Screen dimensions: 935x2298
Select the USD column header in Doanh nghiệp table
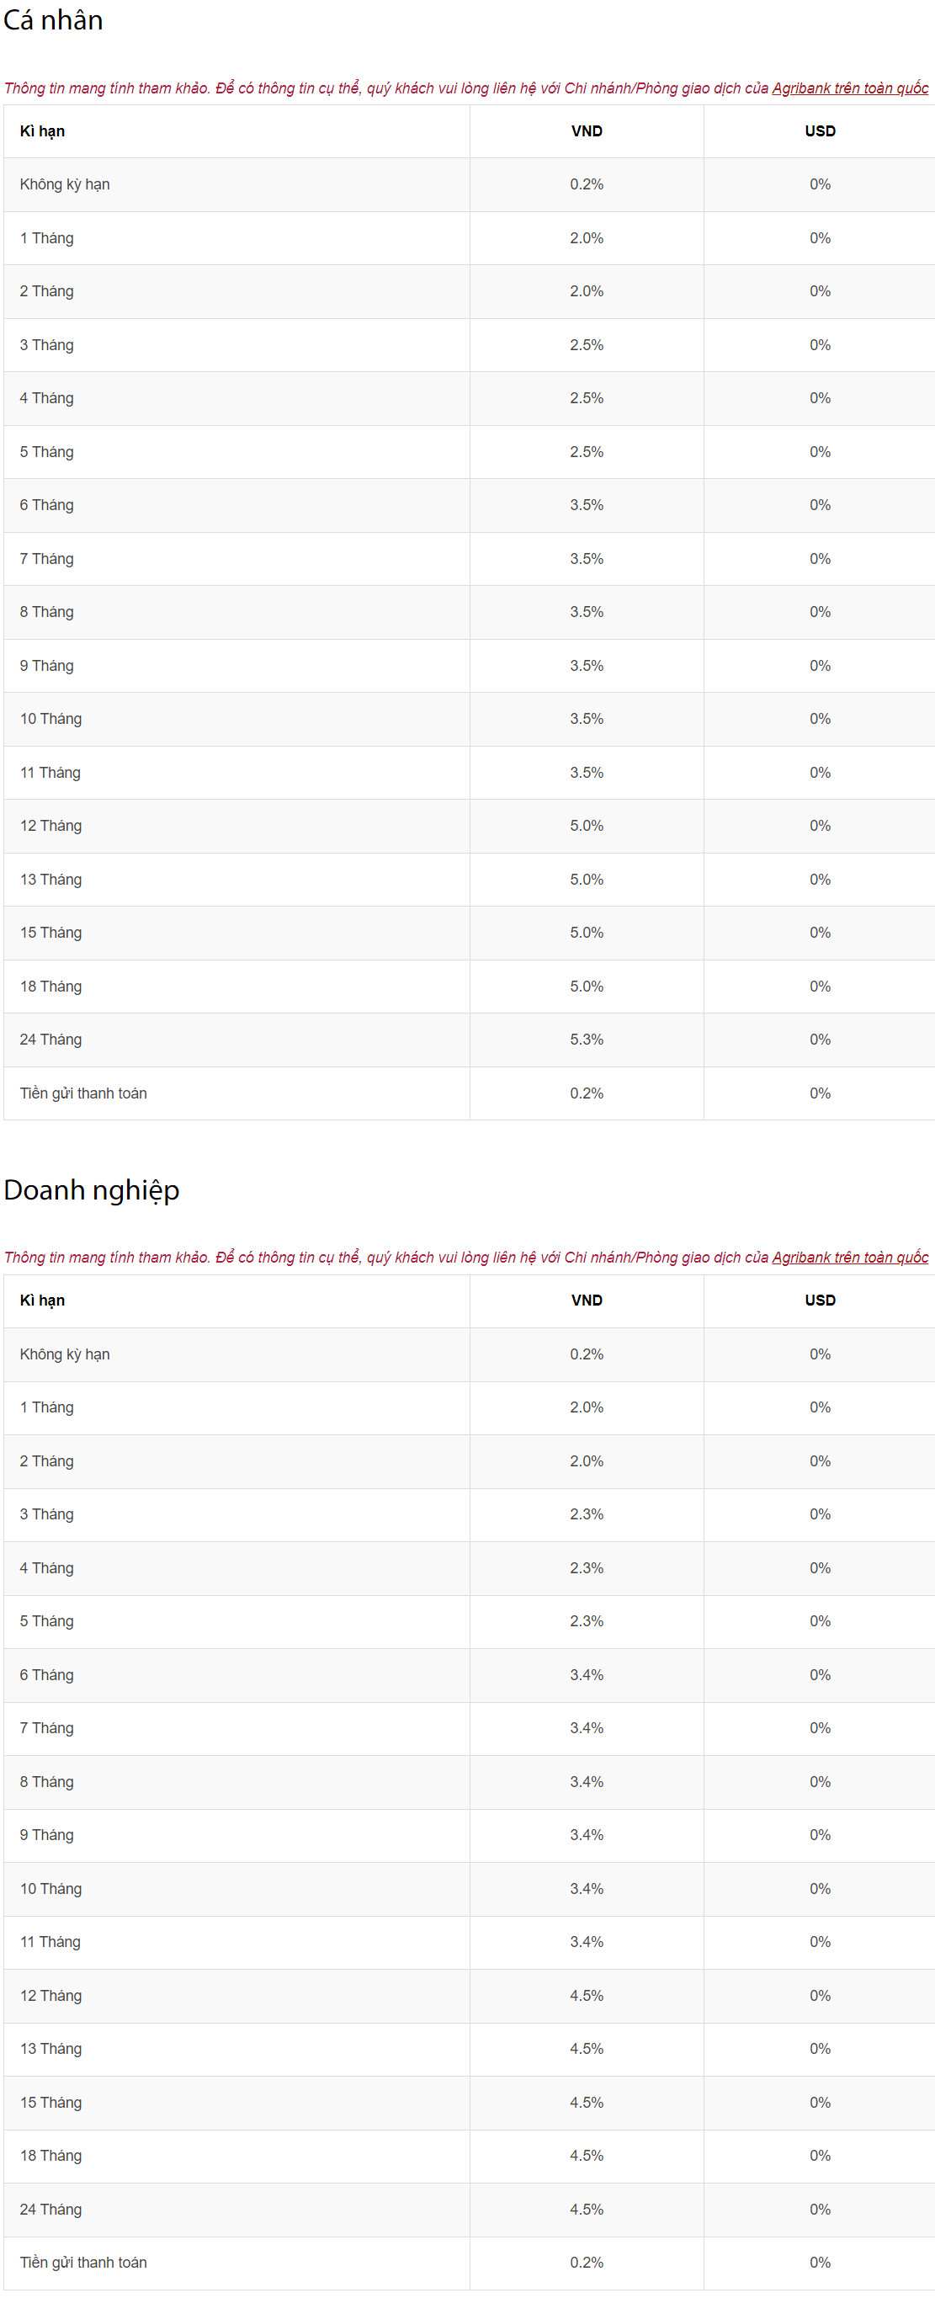820,1300
